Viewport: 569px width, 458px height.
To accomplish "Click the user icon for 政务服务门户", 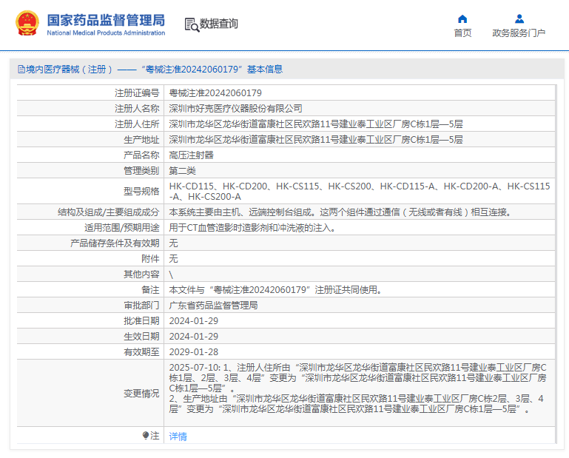I will pyautogui.click(x=519, y=18).
